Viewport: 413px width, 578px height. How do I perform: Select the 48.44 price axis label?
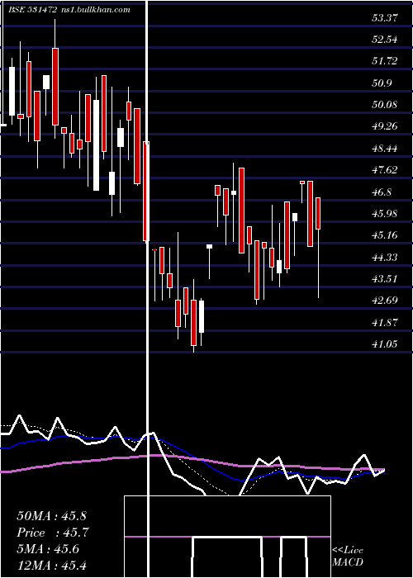[385, 148]
